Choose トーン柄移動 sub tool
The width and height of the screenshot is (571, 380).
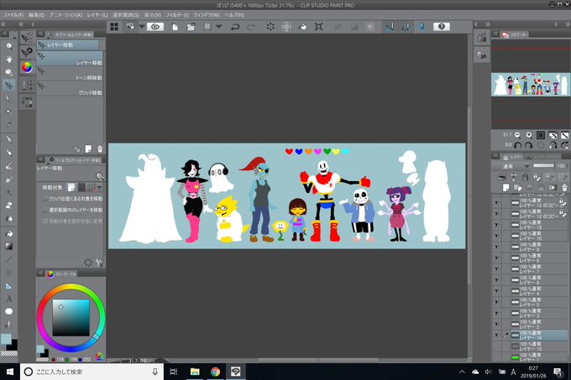69,74
